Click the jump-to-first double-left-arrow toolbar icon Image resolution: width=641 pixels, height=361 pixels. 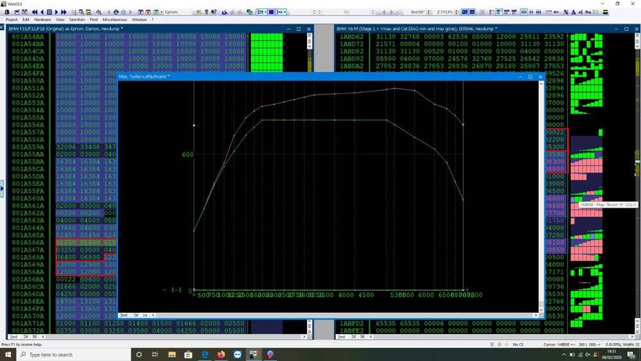click(35, 12)
